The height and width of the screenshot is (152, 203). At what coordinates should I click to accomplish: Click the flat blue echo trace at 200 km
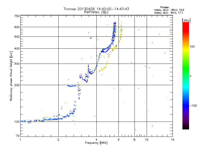[x=72, y=86]
